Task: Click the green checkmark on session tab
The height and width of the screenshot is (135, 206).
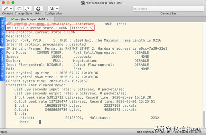Action: pos(13,19)
